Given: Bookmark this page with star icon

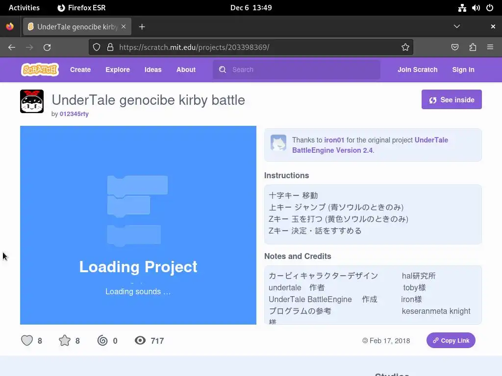Looking at the screenshot, I should [405, 47].
